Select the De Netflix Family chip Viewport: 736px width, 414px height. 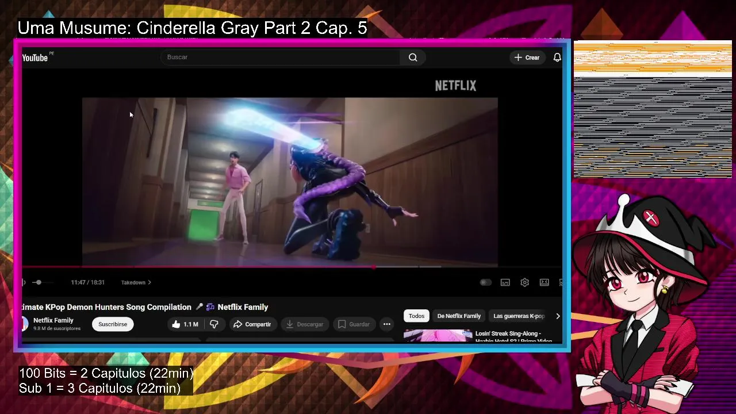[x=459, y=316]
